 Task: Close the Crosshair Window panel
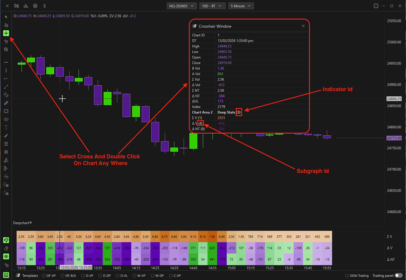pyautogui.click(x=303, y=26)
